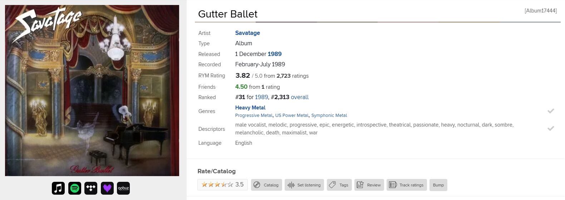Follow the 1989 release year link
The width and height of the screenshot is (565, 200).
(x=275, y=54)
